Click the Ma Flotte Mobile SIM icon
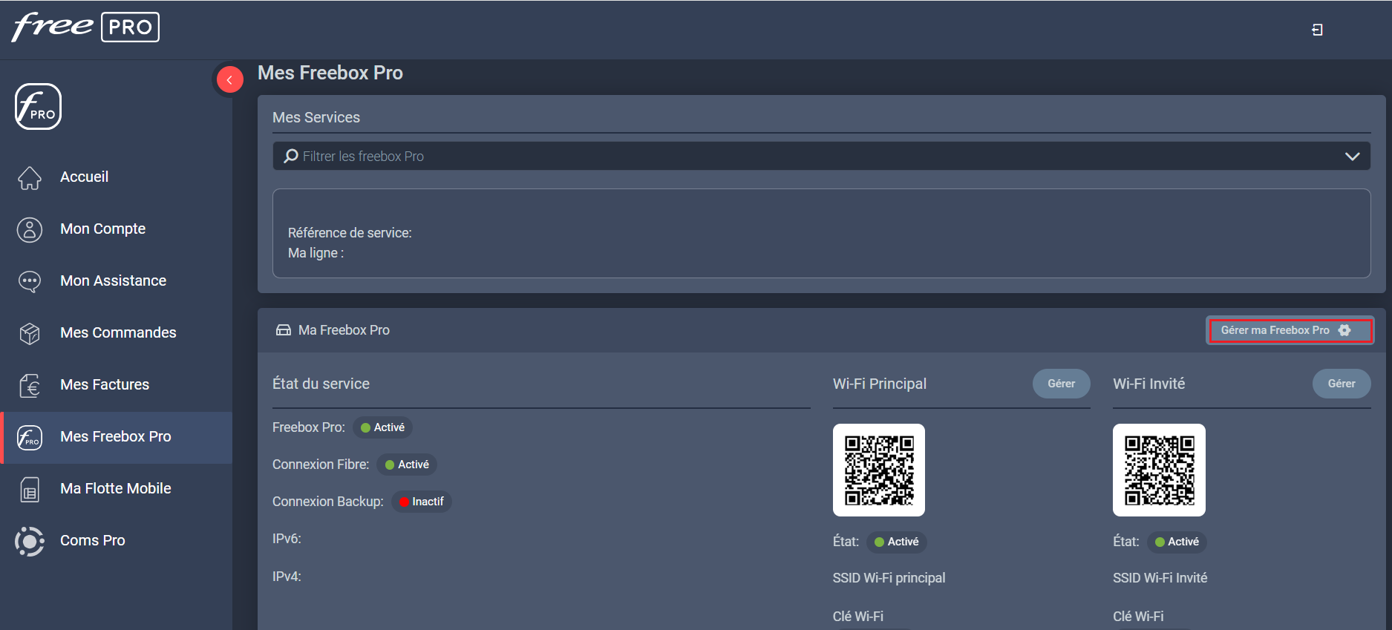Viewport: 1392px width, 630px height. pos(30,489)
